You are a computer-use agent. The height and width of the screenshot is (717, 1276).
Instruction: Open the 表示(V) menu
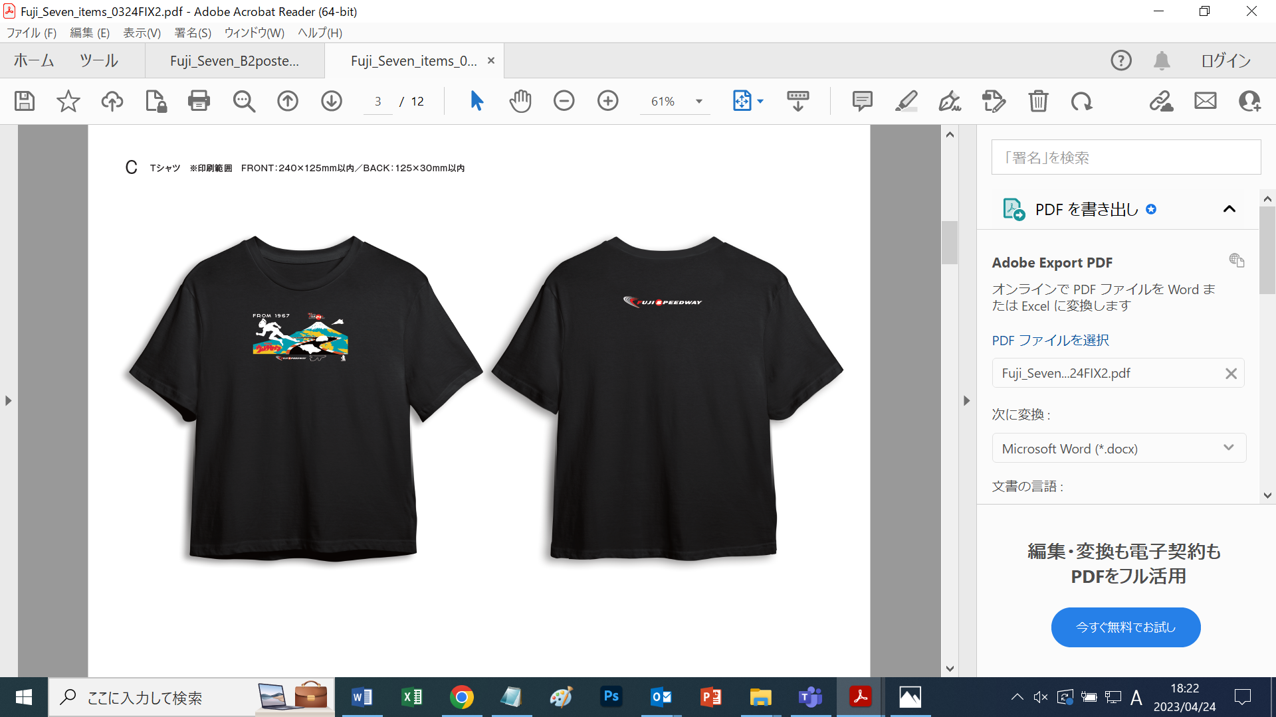point(142,33)
